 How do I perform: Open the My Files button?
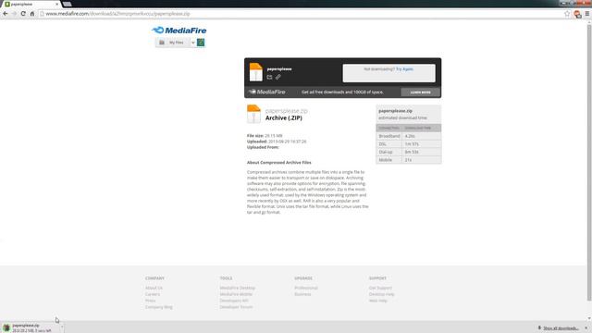173,43
